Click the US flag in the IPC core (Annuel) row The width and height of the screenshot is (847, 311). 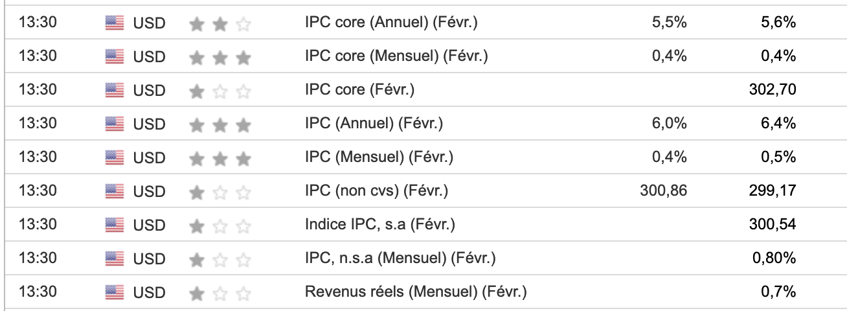click(114, 23)
